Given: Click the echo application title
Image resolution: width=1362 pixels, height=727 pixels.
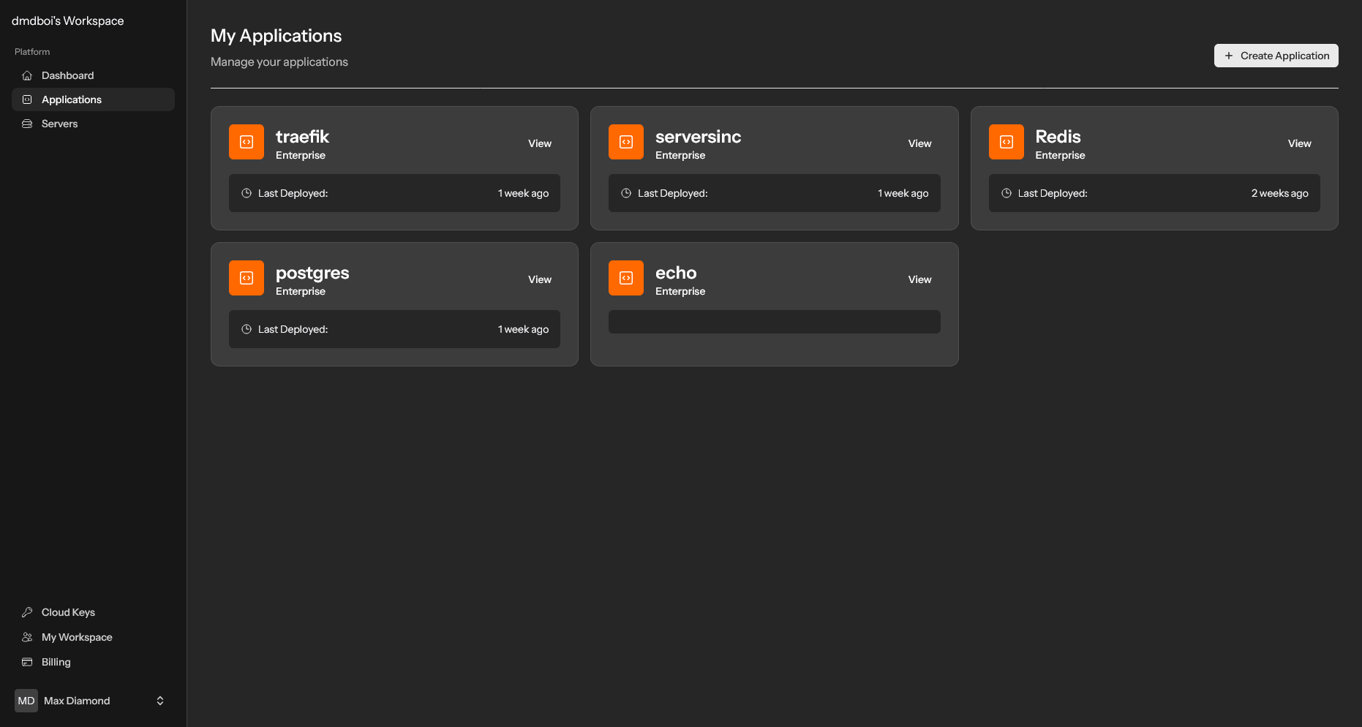Looking at the screenshot, I should point(676,273).
